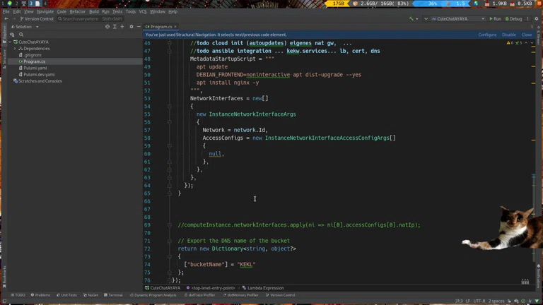
Task: Expand all nodes in Solution panel
Action: pyautogui.click(x=115, y=27)
